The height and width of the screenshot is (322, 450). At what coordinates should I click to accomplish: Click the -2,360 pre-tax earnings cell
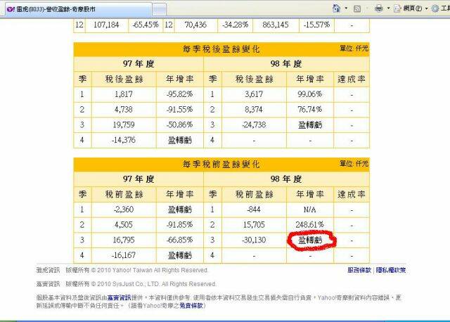124,210
